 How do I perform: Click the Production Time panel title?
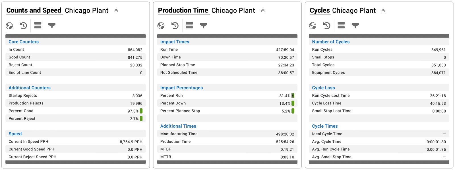pyautogui.click(x=183, y=11)
